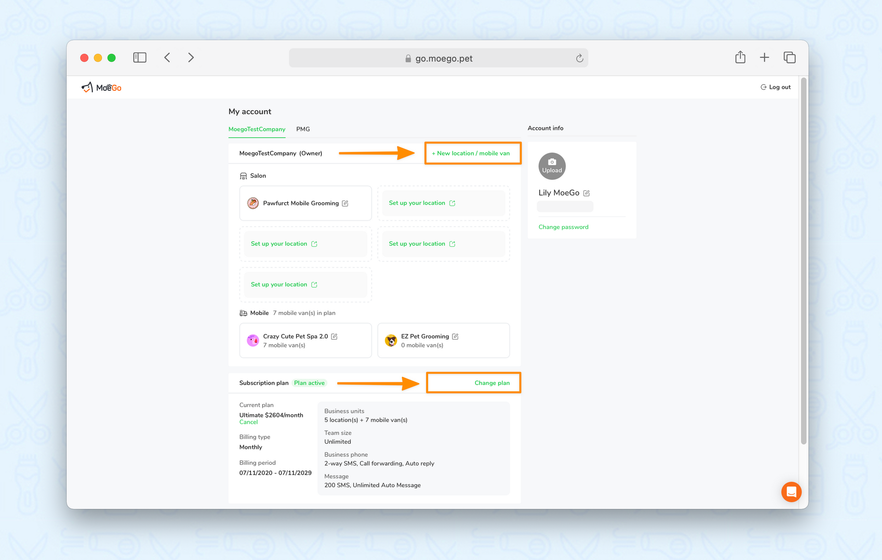Reload the page with refresh icon
The width and height of the screenshot is (882, 560).
click(x=579, y=58)
